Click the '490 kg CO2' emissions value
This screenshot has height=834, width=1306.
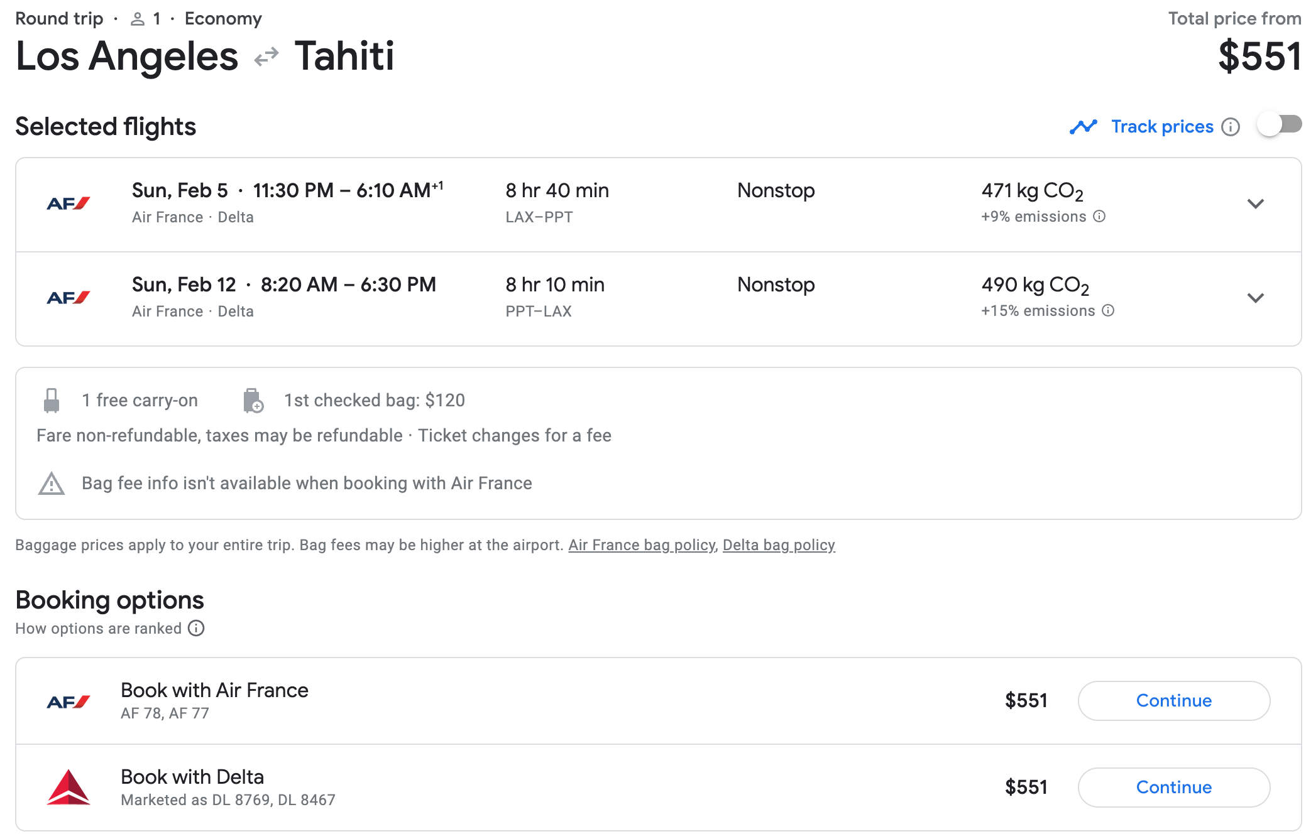pos(1035,285)
